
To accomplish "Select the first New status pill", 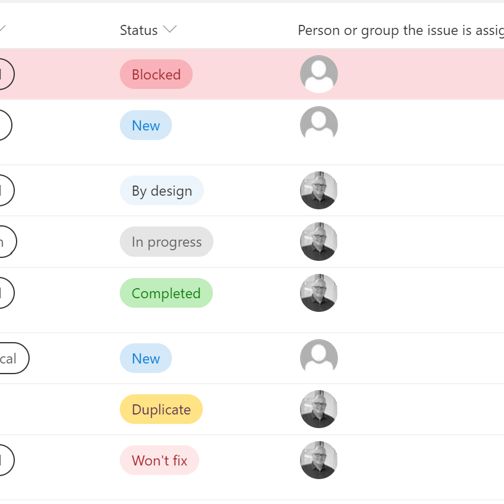I will click(x=146, y=126).
